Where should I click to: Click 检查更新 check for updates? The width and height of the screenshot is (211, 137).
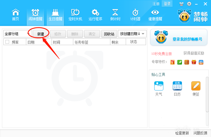tap(182, 133)
